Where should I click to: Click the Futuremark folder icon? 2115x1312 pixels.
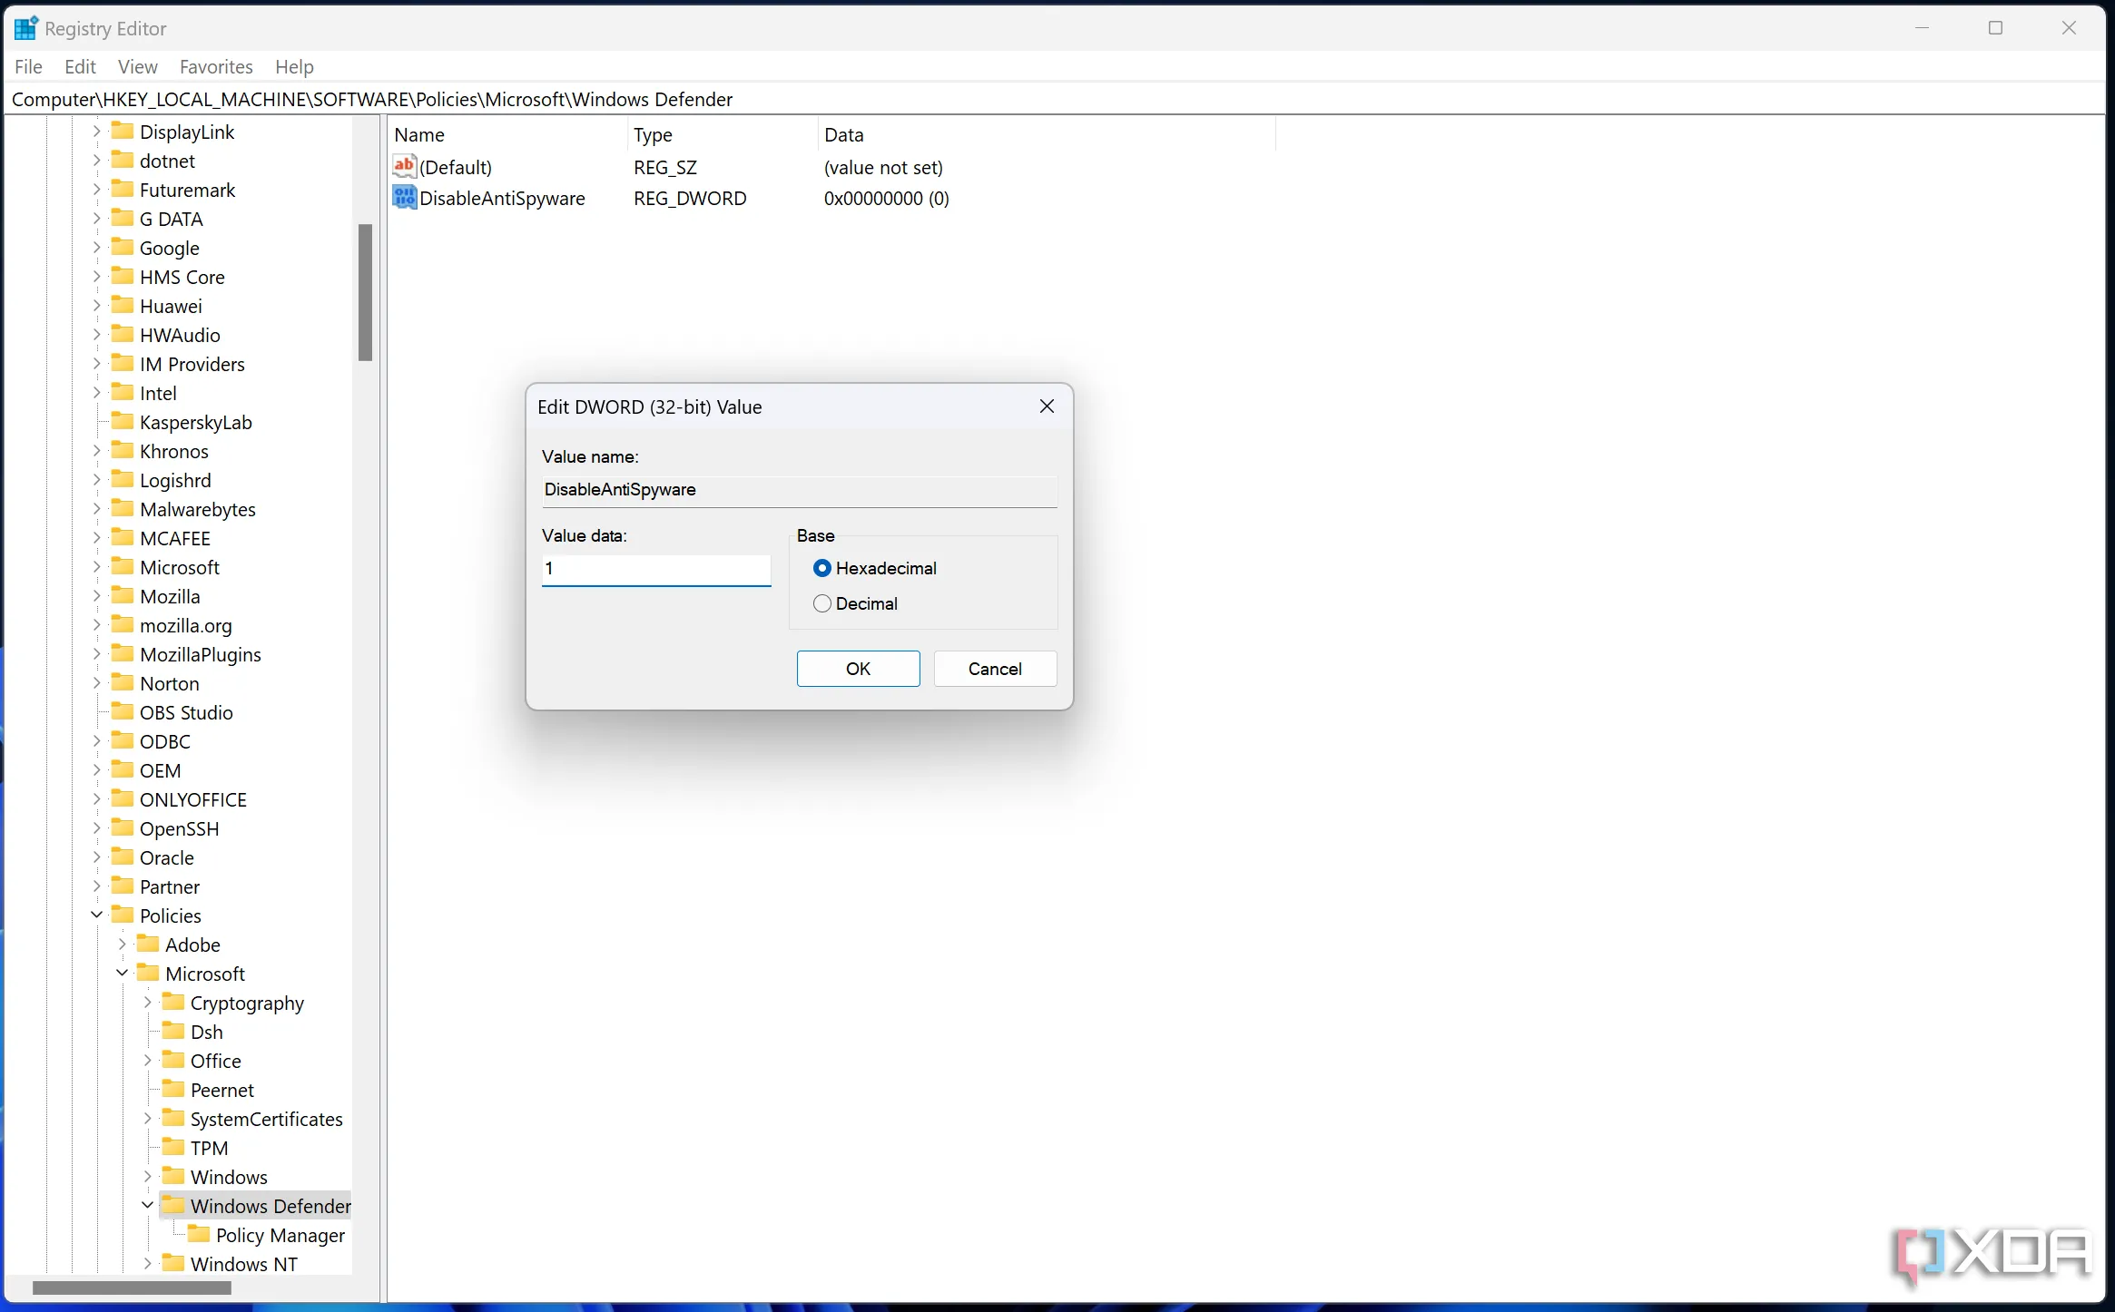point(123,189)
